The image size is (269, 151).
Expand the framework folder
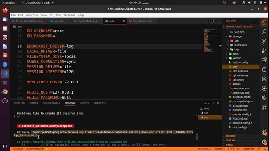click(x=228, y=45)
